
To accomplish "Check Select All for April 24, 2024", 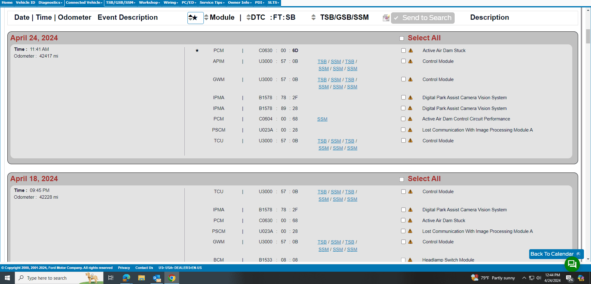I will coord(402,39).
